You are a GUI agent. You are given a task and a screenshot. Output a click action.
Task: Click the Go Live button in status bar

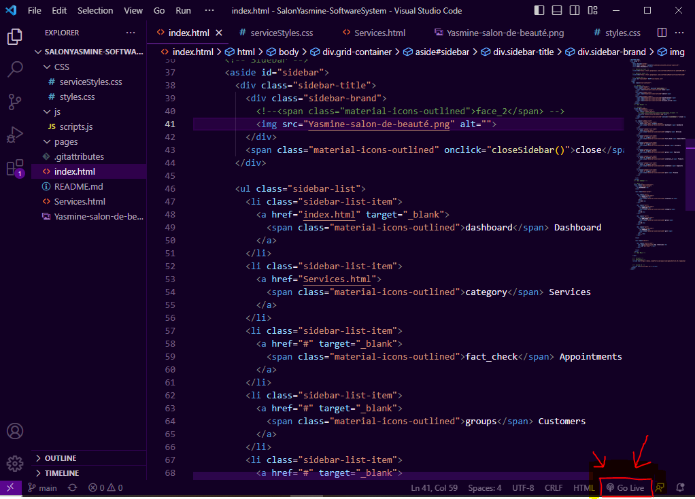(x=625, y=487)
